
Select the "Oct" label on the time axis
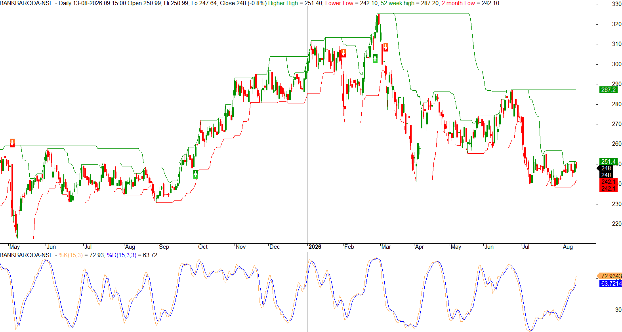coord(203,247)
